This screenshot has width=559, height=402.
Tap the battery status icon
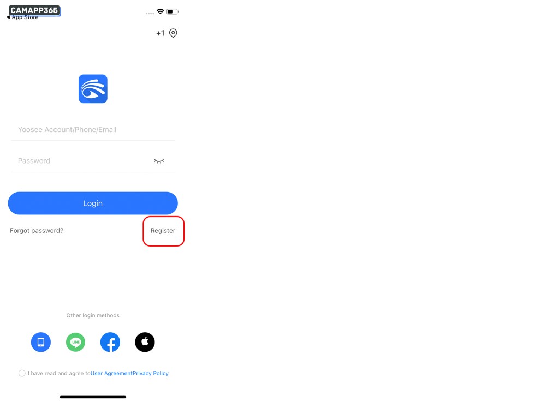(173, 11)
